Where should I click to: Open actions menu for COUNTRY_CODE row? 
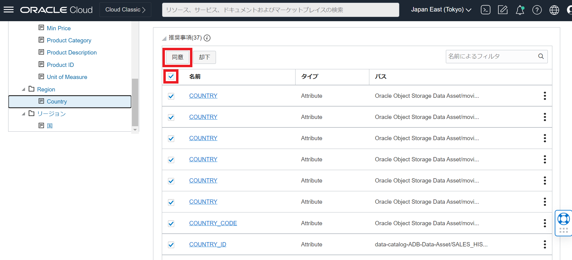tap(544, 223)
